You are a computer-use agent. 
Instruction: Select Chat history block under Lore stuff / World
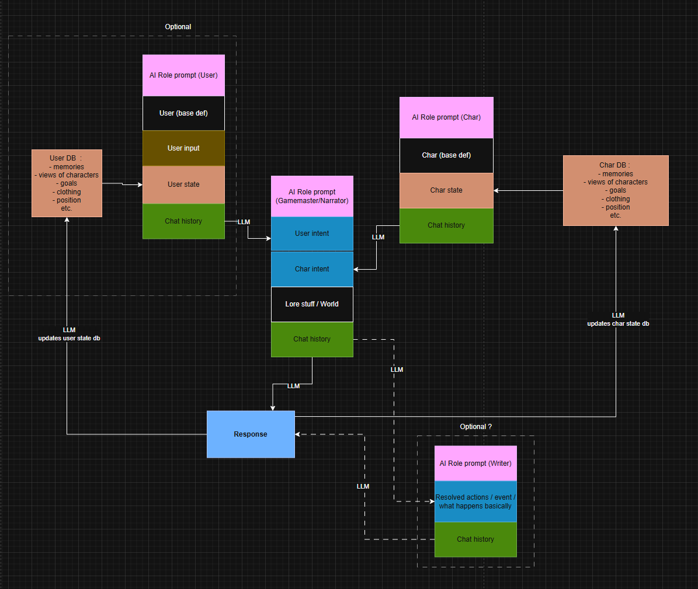[x=312, y=339]
